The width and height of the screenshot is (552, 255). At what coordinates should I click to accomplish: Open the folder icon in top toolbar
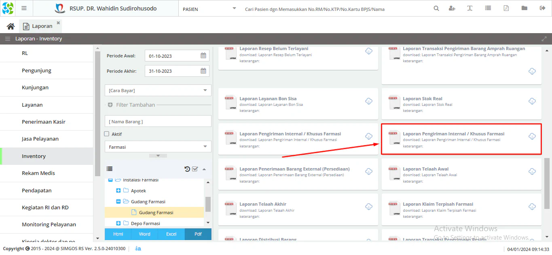525,8
